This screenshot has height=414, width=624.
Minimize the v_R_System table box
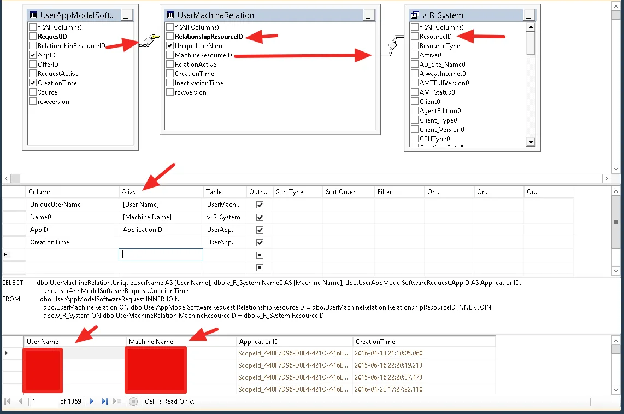(x=528, y=16)
